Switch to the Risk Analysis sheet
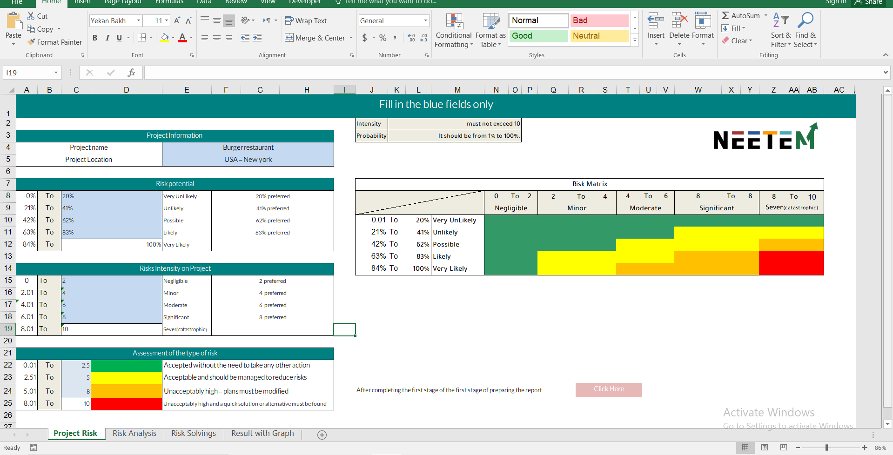Screen dimensions: 893x455 tap(134, 433)
